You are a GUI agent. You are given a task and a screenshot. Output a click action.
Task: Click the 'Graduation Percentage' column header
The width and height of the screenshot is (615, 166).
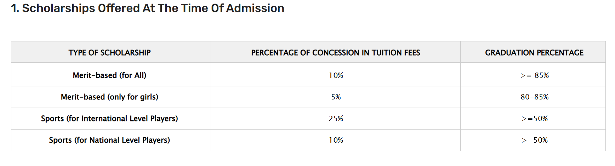(534, 53)
